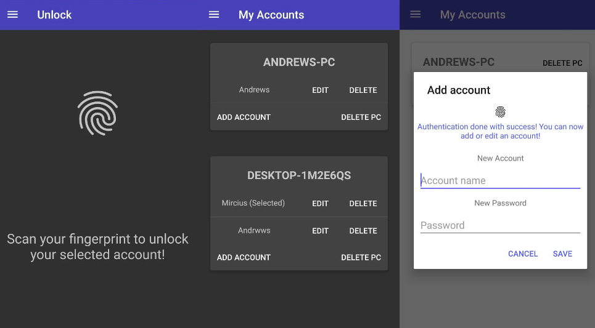The image size is (595, 328).
Task: Delete PC in the bright ANDREWS-PC card
Action: coord(361,118)
